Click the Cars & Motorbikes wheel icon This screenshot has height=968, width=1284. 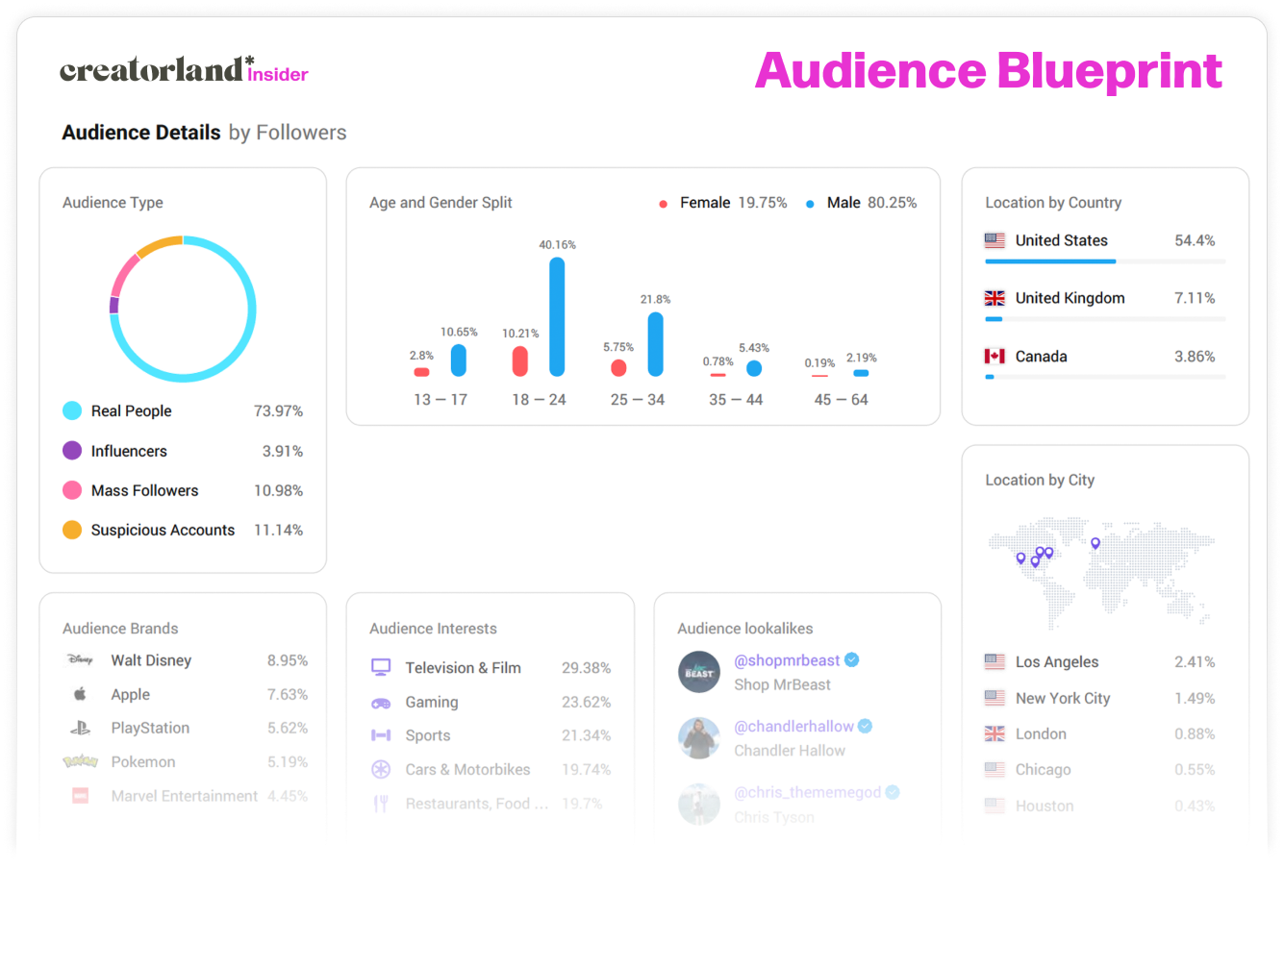381,769
